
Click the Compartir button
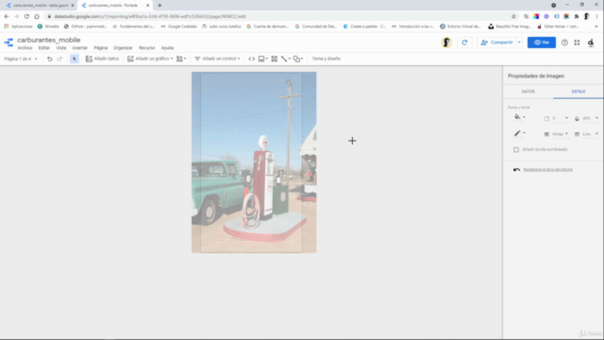click(497, 42)
